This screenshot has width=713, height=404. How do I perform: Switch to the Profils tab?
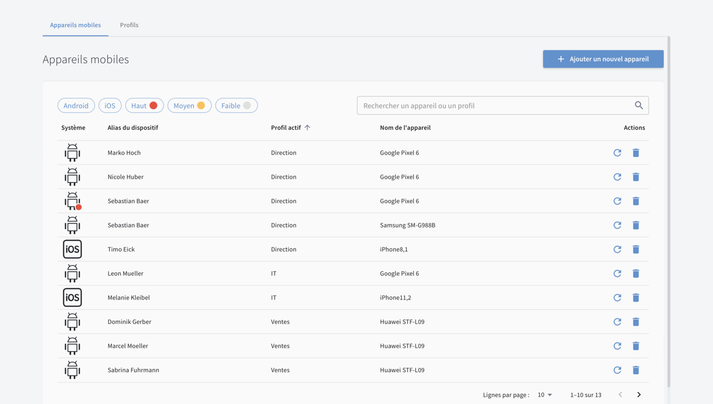click(x=129, y=25)
